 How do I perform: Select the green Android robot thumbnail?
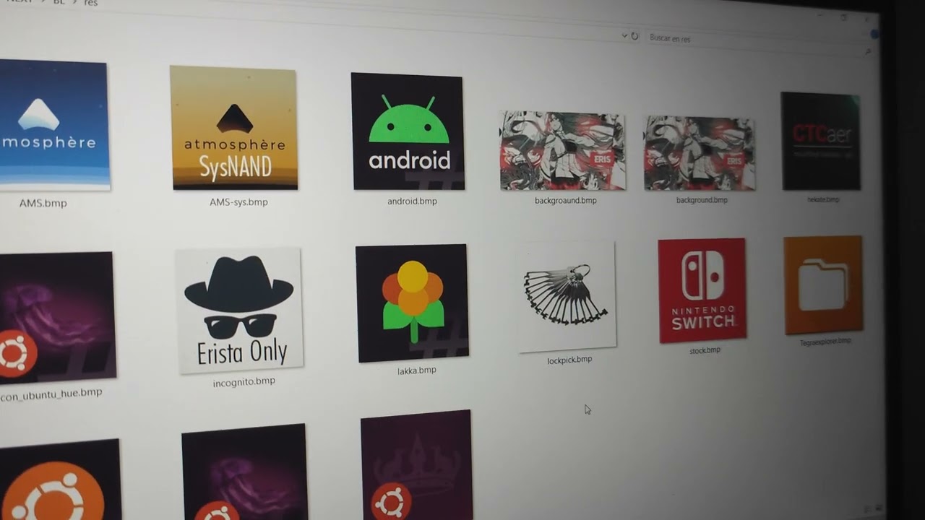click(408, 131)
